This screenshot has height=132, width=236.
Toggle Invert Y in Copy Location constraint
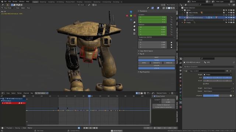218,81
